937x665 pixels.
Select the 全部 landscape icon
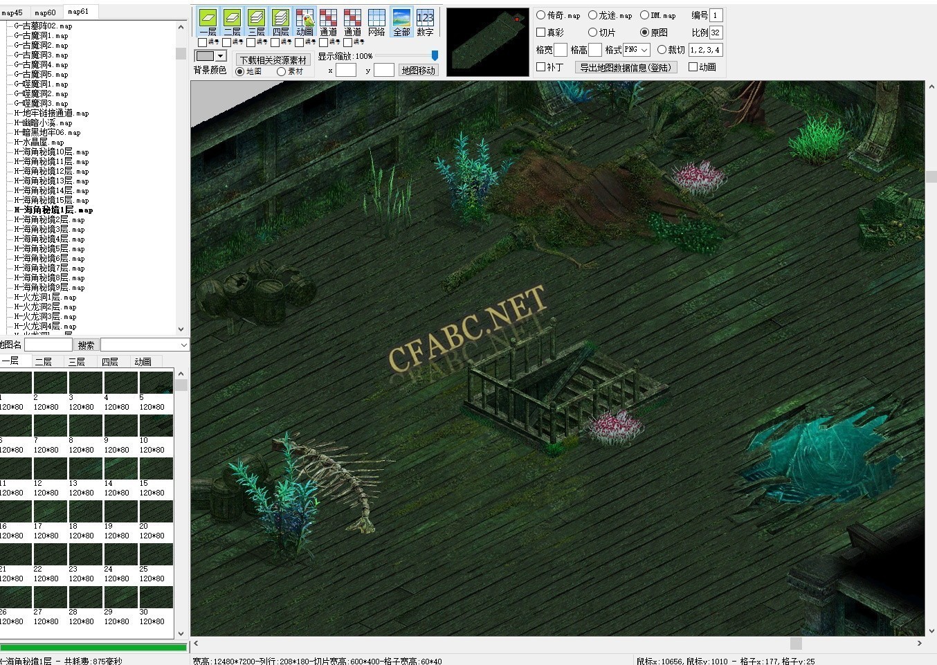coord(401,21)
